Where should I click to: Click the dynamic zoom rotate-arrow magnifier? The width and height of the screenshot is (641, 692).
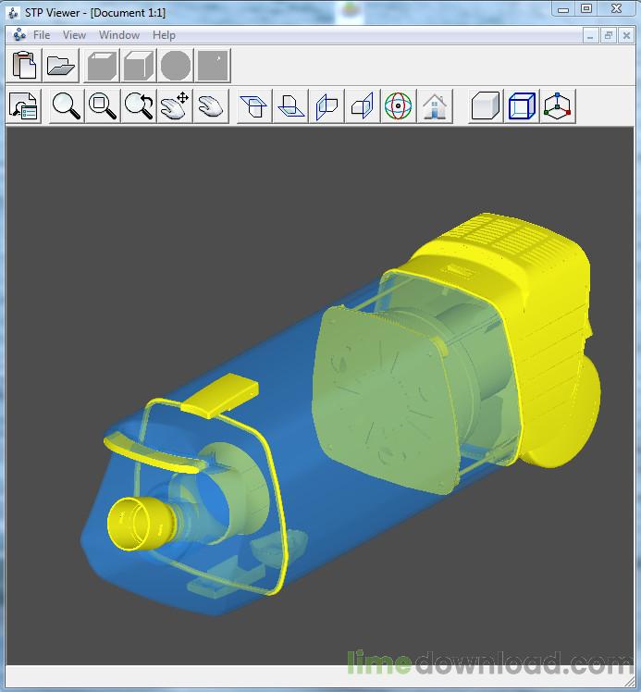[139, 105]
